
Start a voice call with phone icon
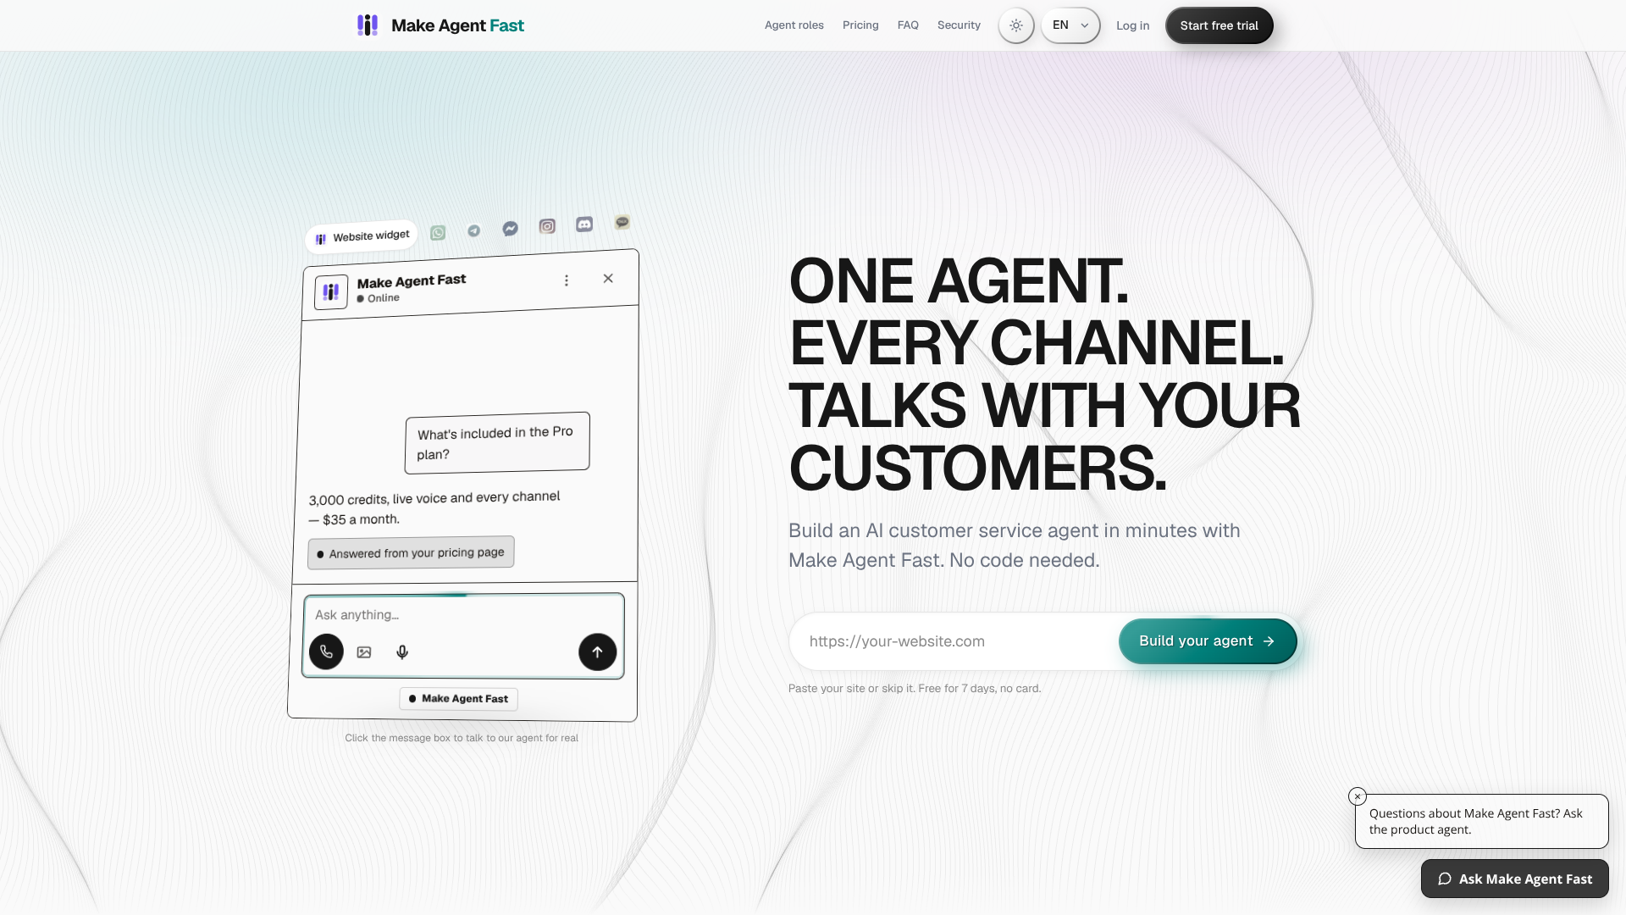point(326,652)
